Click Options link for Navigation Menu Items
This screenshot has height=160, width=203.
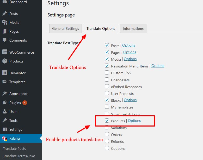click(158, 66)
